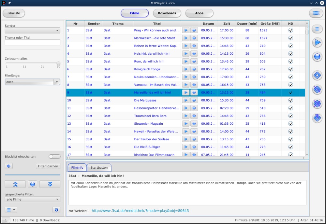Save the film 'Marrakesch - die rote Stadt'

(x=194, y=38)
